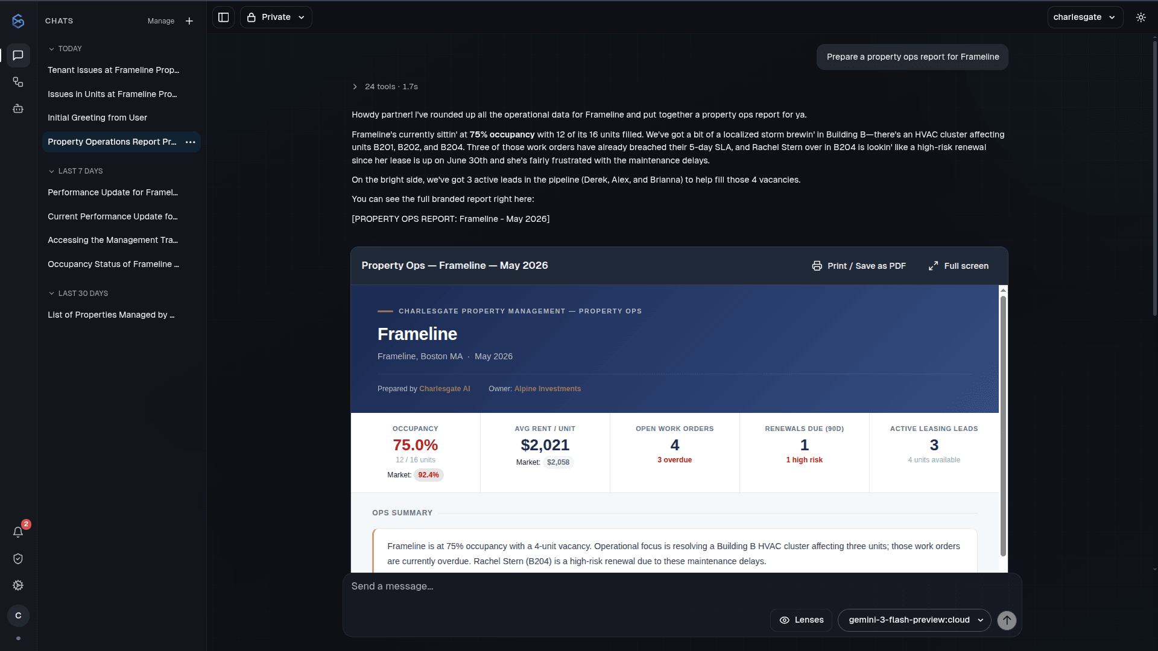Click the Charlesgate AI link in report
1158x651 pixels.
445,389
